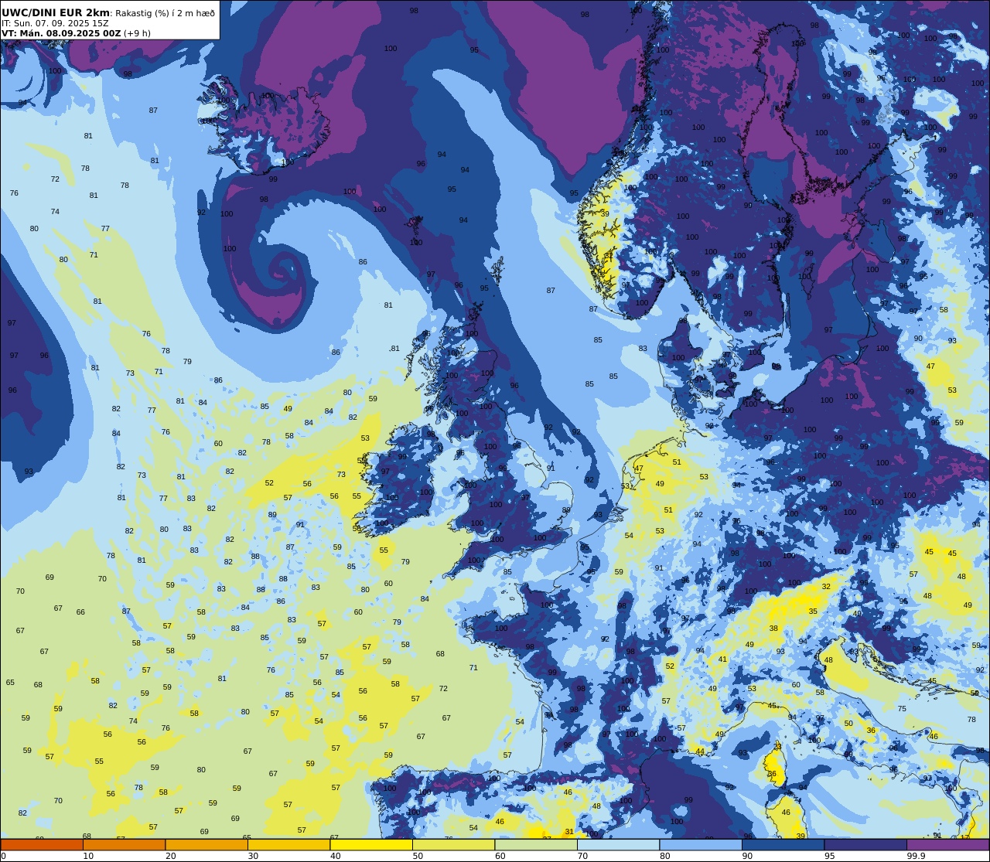Click the "UWC/DINI EUR 2km" title text
The image size is (990, 862).
tap(56, 12)
